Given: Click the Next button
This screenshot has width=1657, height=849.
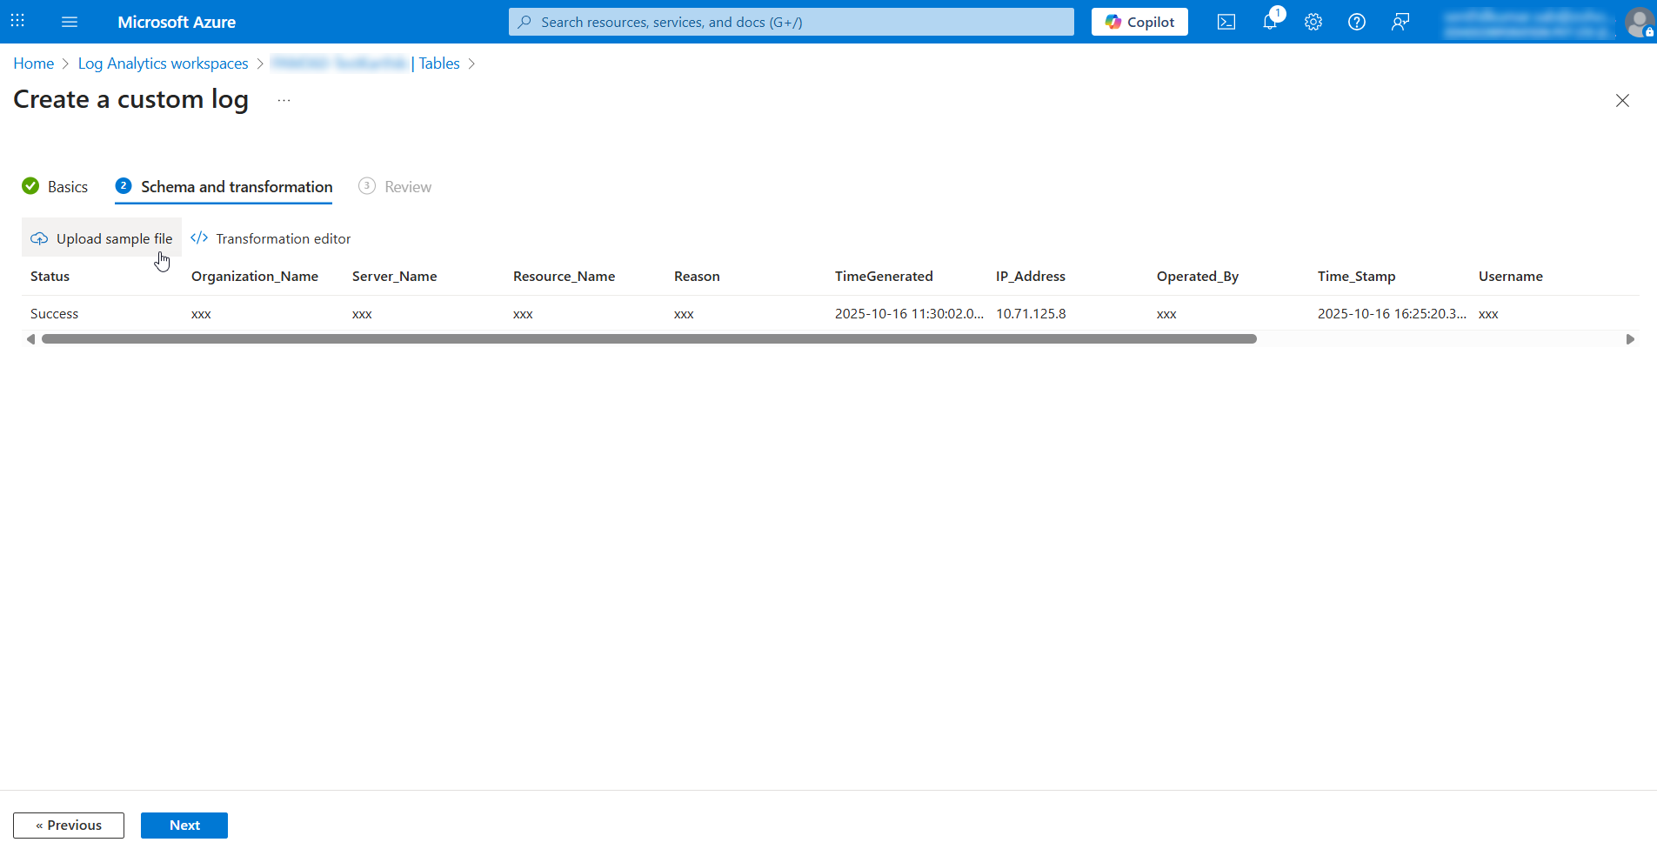Looking at the screenshot, I should [184, 825].
